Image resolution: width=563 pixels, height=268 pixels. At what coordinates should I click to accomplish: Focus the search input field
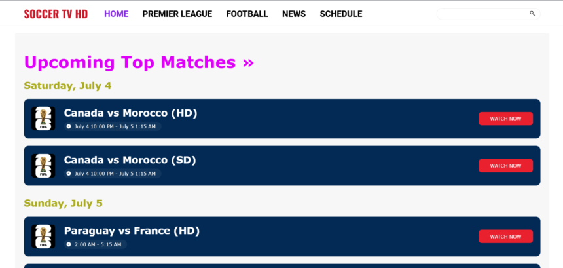[x=483, y=14]
